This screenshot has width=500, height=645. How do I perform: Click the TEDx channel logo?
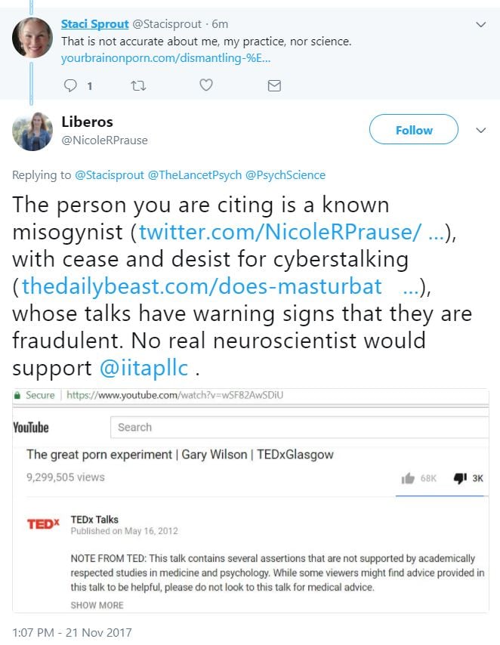tap(44, 524)
